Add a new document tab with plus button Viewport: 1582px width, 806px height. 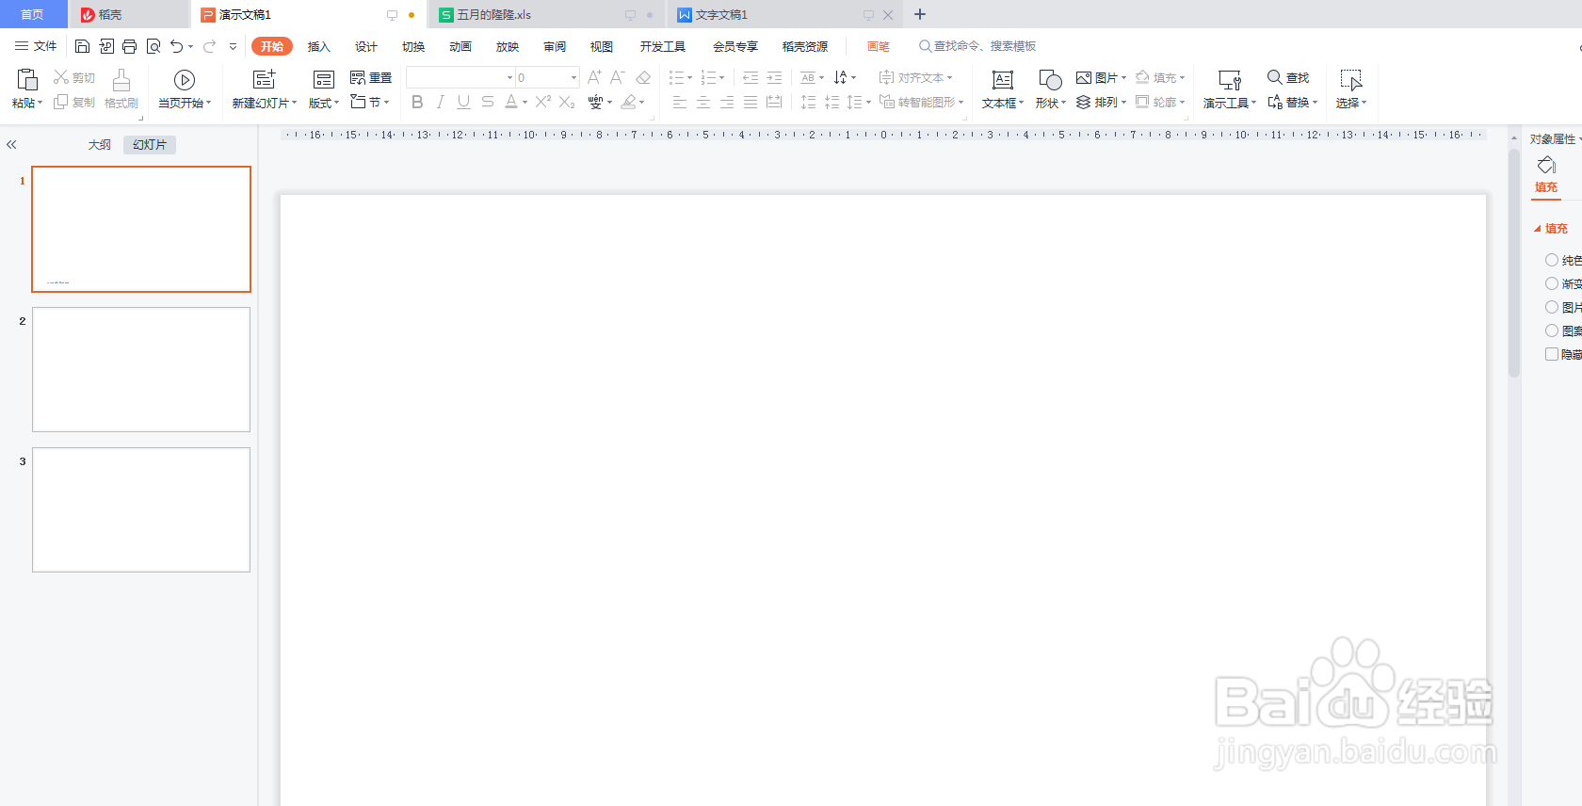click(x=920, y=14)
